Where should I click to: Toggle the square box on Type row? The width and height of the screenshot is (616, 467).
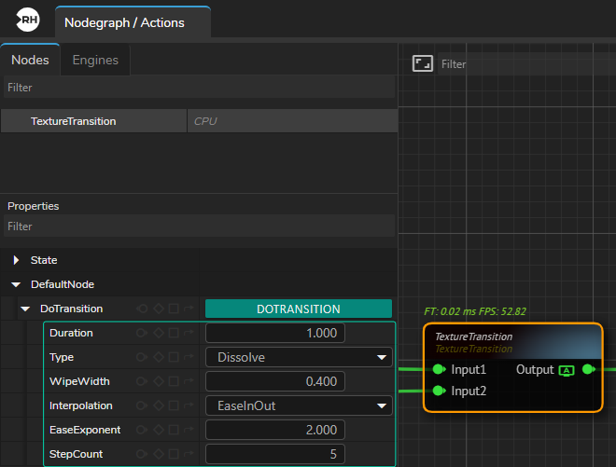coord(174,358)
